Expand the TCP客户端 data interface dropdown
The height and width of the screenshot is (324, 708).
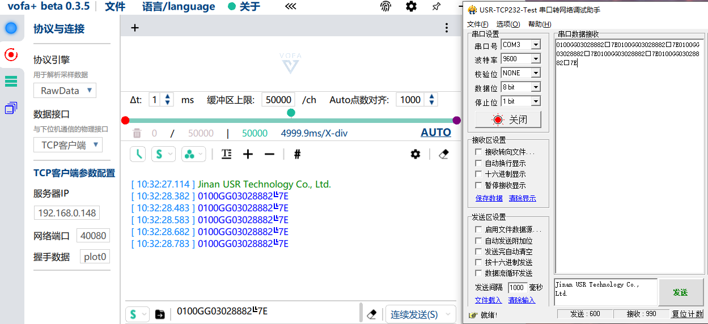pos(68,145)
